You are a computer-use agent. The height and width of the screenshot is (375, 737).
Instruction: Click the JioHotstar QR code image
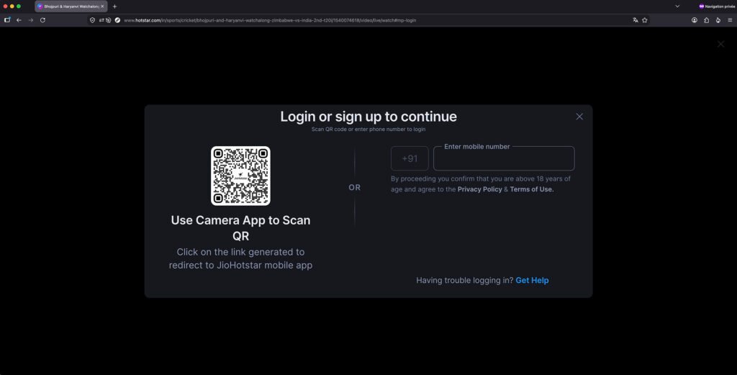click(240, 176)
